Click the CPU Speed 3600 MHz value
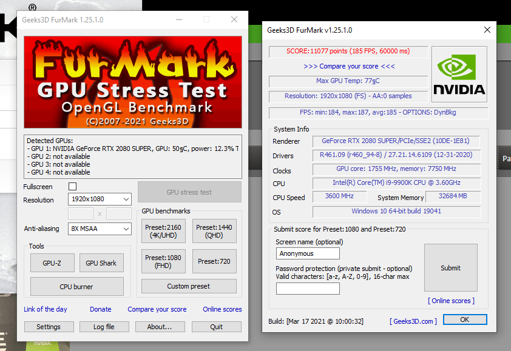 (x=339, y=196)
